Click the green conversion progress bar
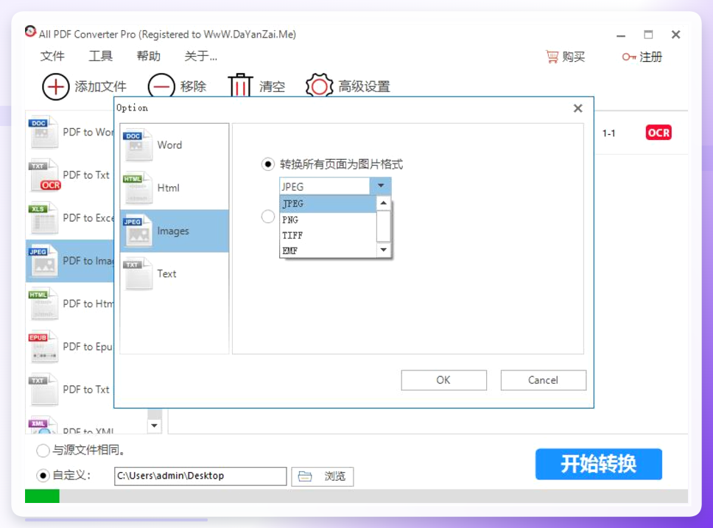The width and height of the screenshot is (713, 528). [42, 496]
